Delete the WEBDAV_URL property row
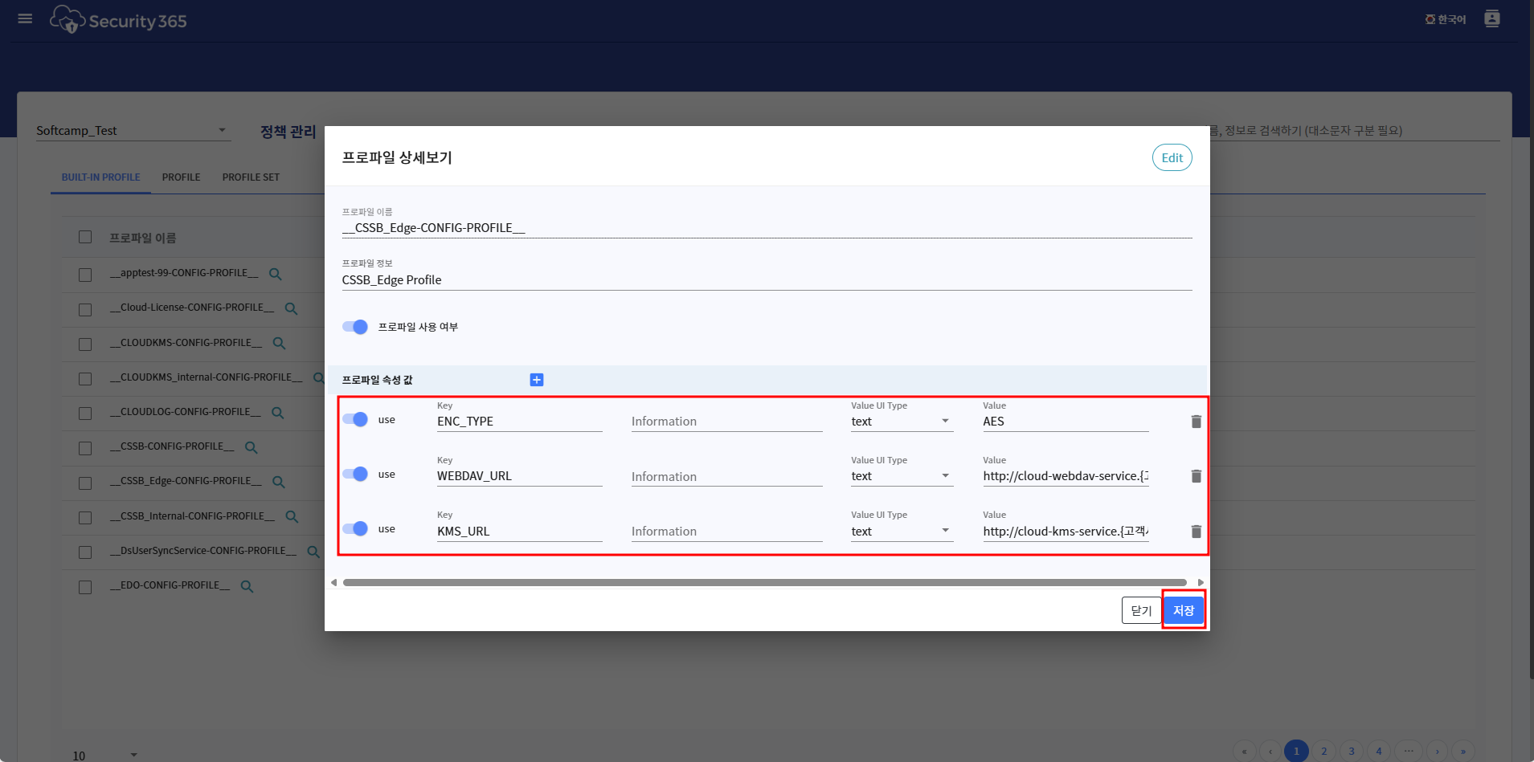This screenshot has width=1534, height=762. point(1196,476)
